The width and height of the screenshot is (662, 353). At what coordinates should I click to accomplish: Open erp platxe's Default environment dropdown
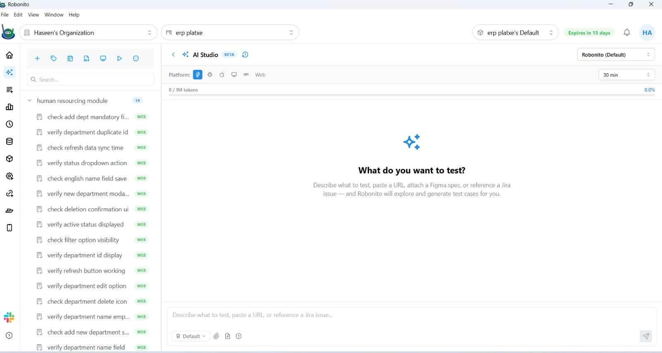[x=516, y=33]
